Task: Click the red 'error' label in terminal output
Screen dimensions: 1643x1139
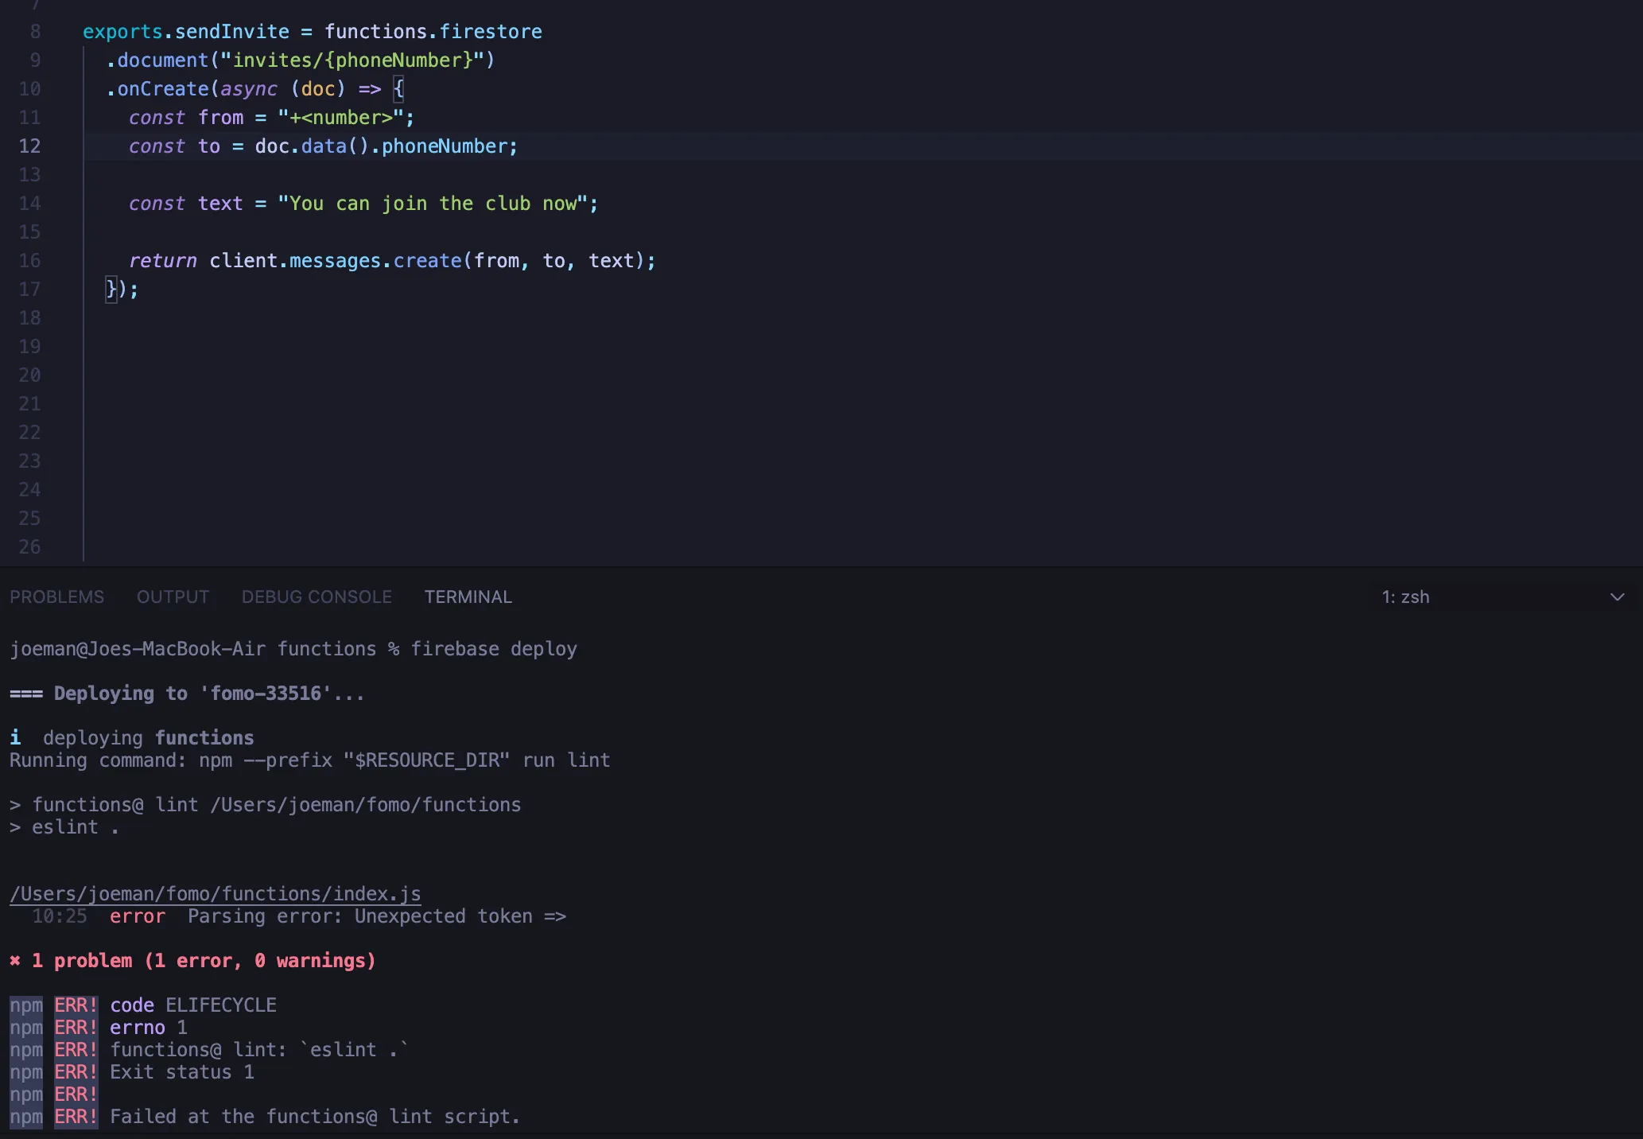Action: (x=138, y=916)
